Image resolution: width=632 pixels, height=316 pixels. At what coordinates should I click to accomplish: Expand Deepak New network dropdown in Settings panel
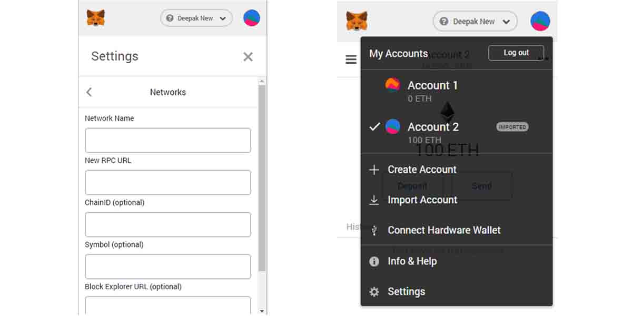click(196, 18)
